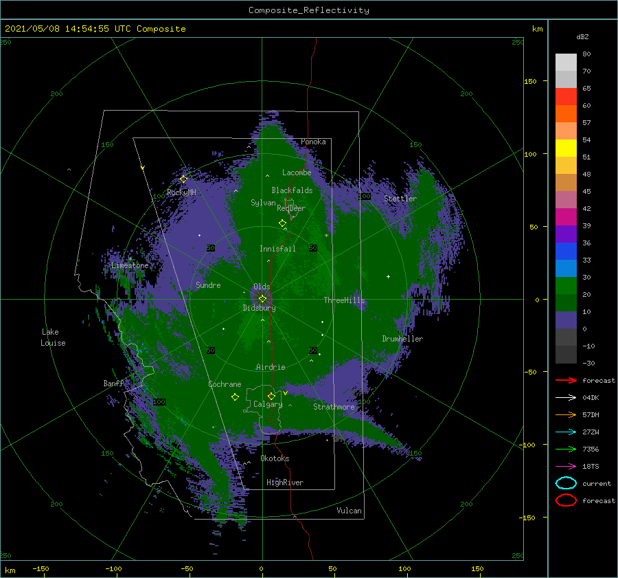Image resolution: width=618 pixels, height=578 pixels.
Task: Click the Sylvan label
Action: click(263, 203)
